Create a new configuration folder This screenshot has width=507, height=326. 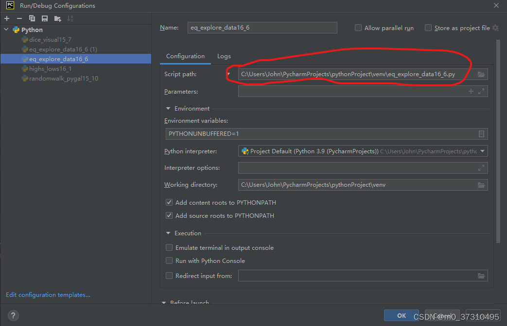point(57,18)
